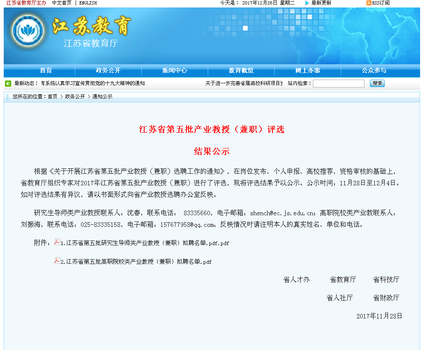The width and height of the screenshot is (423, 350).
Task: Open the 网上办事 navigation item
Action: (307, 70)
